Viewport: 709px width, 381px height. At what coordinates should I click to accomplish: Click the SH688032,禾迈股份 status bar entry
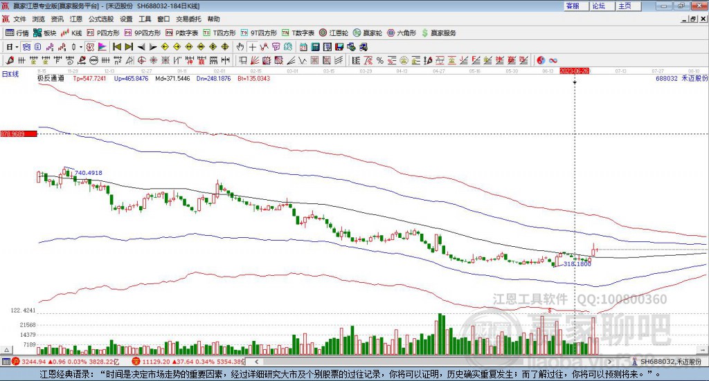pyautogui.click(x=667, y=362)
